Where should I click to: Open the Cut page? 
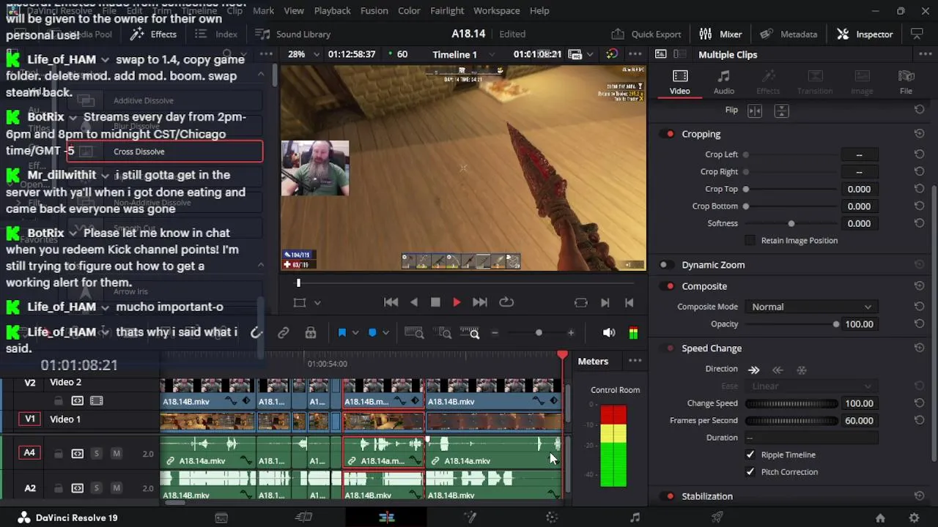[x=303, y=517]
